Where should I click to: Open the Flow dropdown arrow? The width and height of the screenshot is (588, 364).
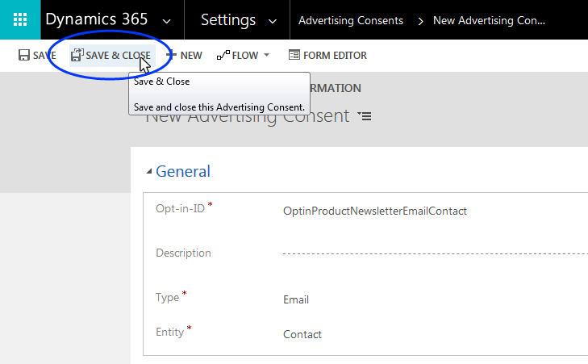pyautogui.click(x=266, y=56)
